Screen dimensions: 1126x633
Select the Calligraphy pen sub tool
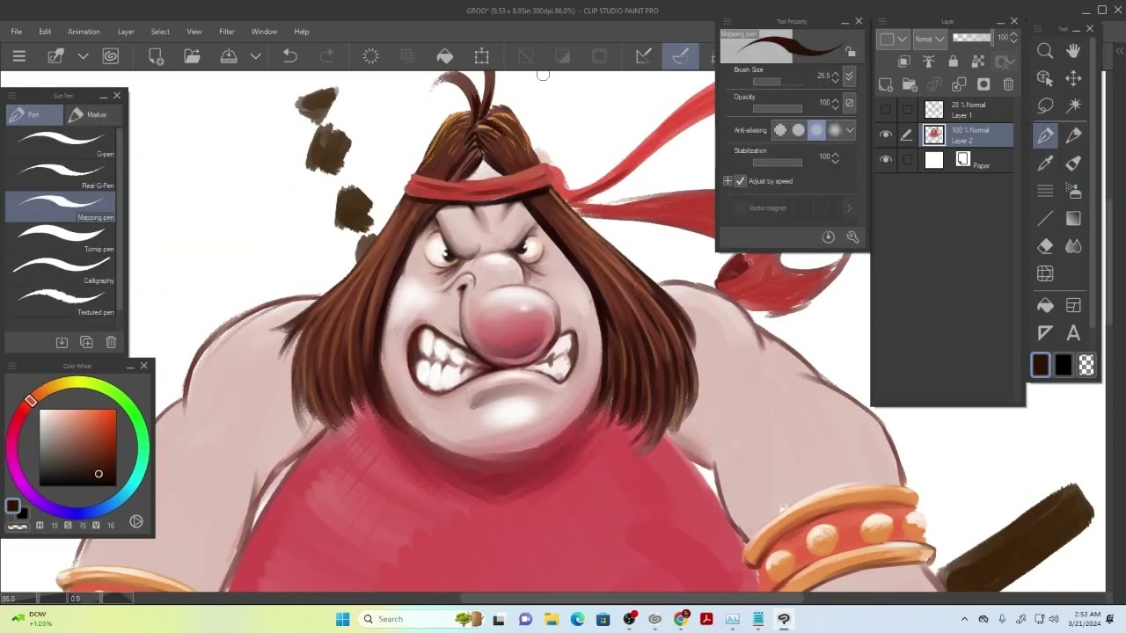tap(62, 270)
